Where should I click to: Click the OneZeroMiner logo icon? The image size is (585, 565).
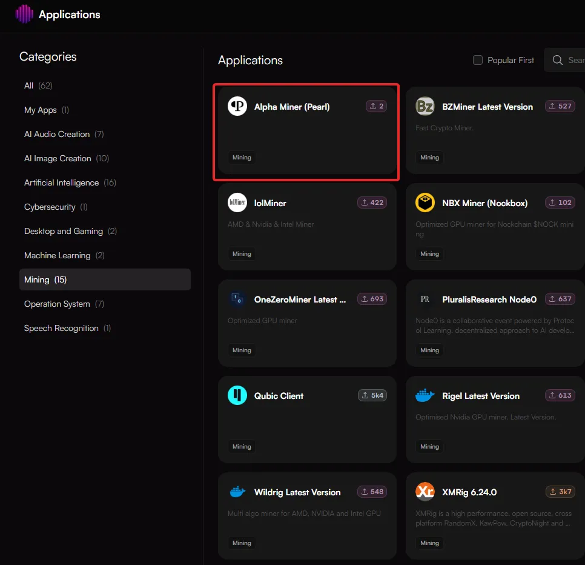[x=237, y=299]
